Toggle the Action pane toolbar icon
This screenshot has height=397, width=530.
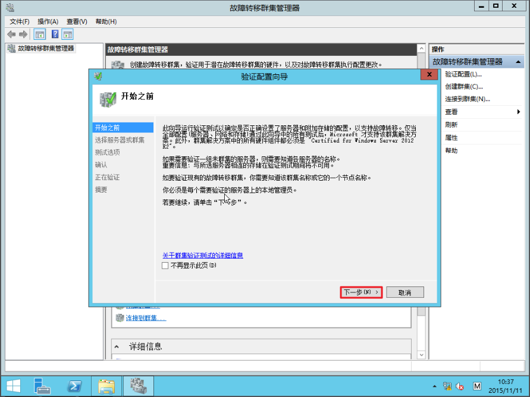coord(68,34)
